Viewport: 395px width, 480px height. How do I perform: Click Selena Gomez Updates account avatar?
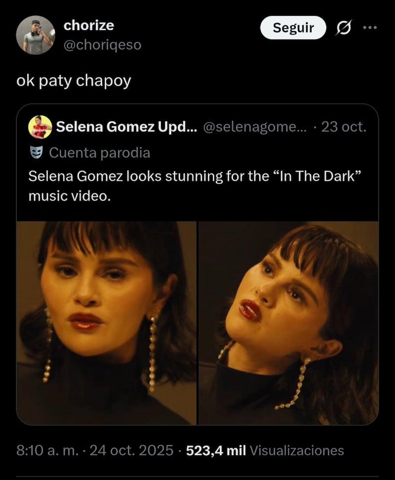[x=40, y=127]
